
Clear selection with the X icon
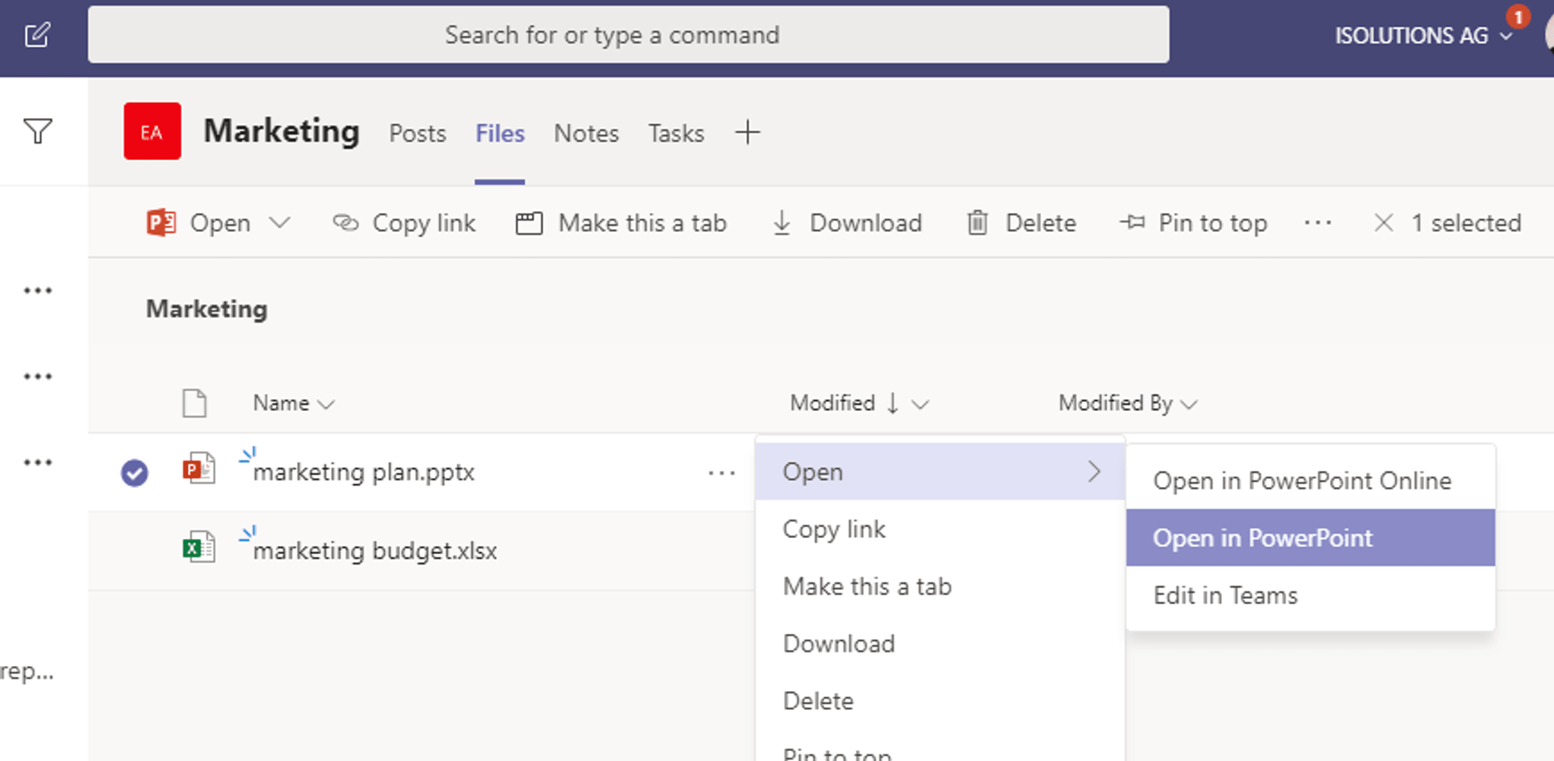(x=1384, y=223)
